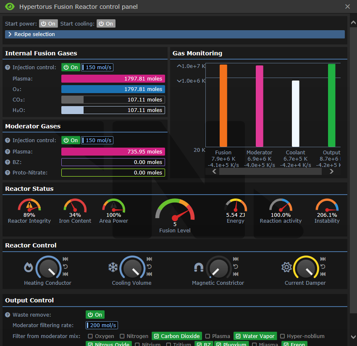Click fusion injection rate 150 mol/s field

pyautogui.click(x=97, y=67)
